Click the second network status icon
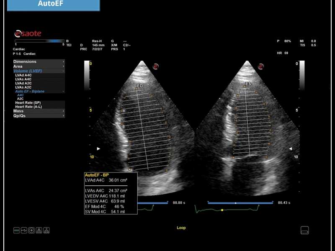This screenshot has width=335, height=251. point(46,230)
